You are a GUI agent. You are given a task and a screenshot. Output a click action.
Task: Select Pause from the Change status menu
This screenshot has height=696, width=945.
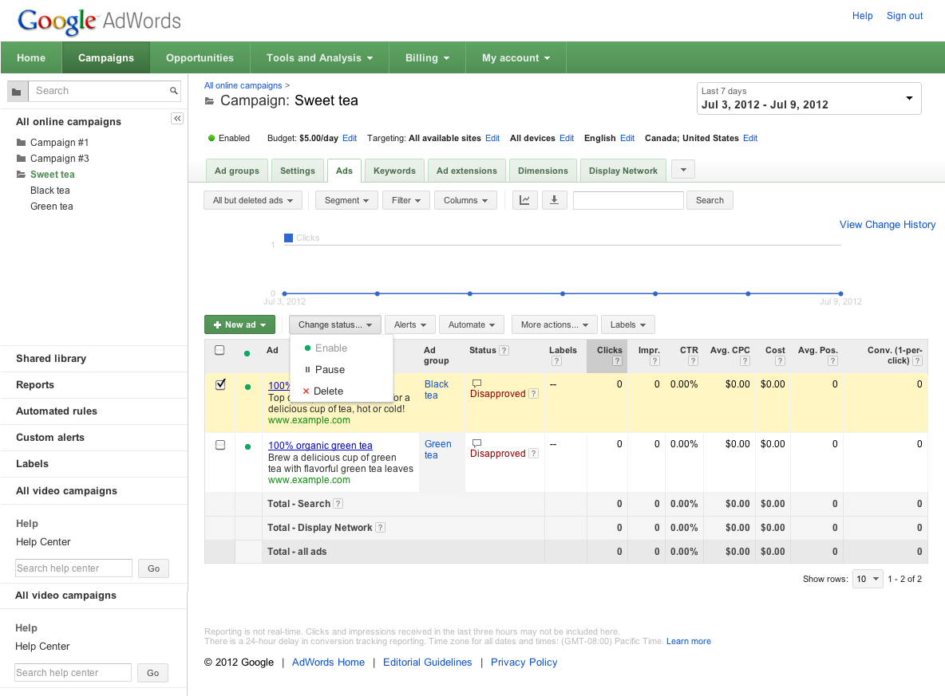[x=330, y=370]
